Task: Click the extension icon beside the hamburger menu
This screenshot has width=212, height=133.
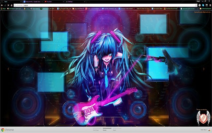Action: coord(207,5)
